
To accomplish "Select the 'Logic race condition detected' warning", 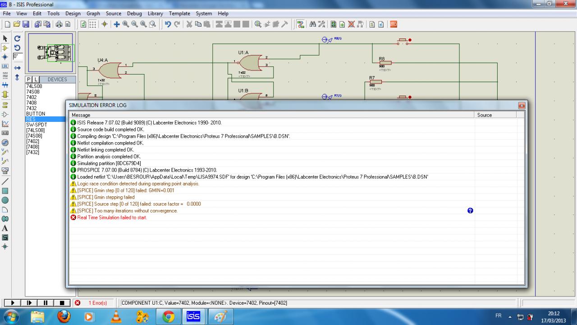I will click(138, 184).
